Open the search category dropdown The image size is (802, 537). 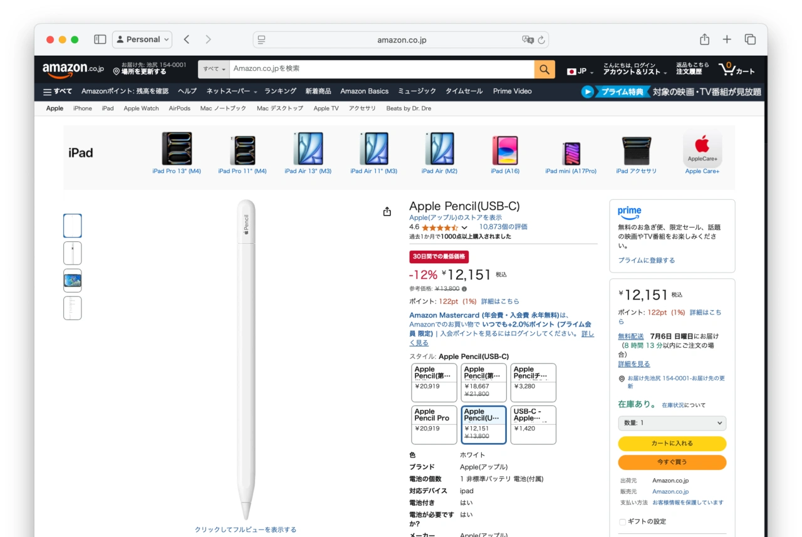point(214,69)
